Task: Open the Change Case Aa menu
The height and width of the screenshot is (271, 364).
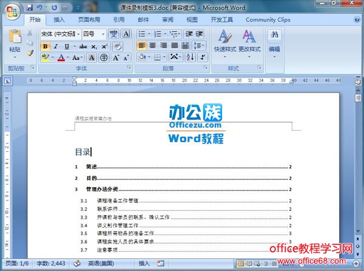Action: pos(77,57)
